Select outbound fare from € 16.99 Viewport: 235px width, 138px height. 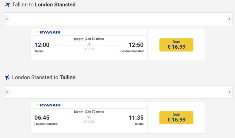176,45
